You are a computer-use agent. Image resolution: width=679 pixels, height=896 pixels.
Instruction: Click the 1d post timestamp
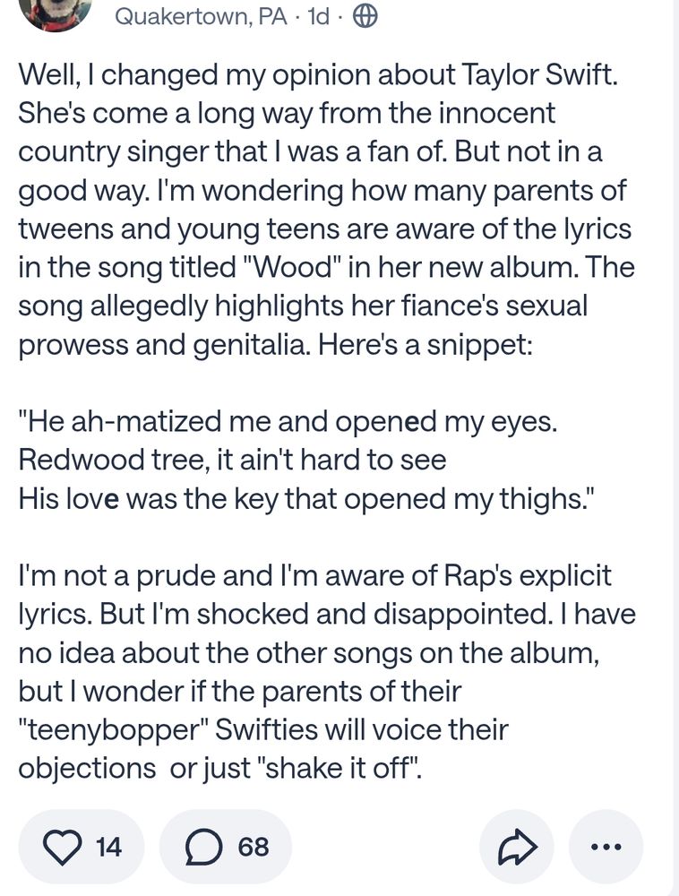click(x=318, y=16)
